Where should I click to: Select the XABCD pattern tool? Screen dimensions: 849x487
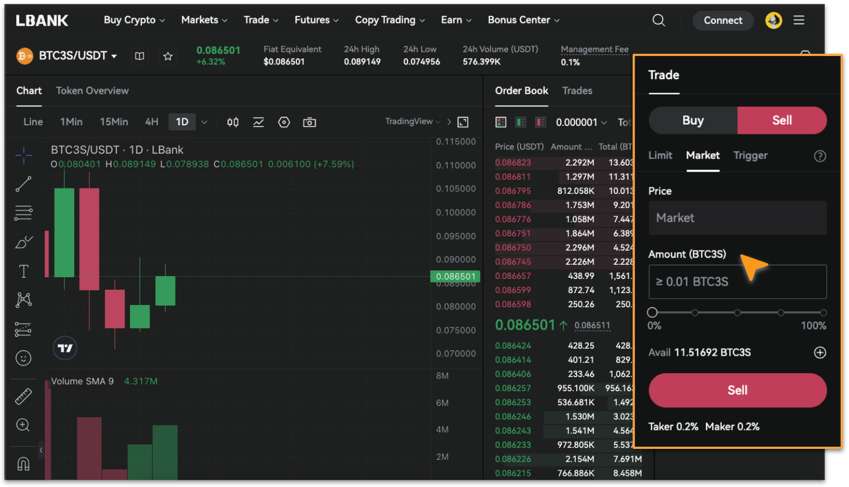click(23, 300)
